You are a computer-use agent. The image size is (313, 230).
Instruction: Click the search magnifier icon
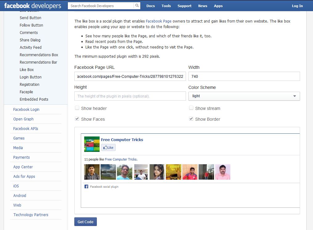click(x=137, y=6)
